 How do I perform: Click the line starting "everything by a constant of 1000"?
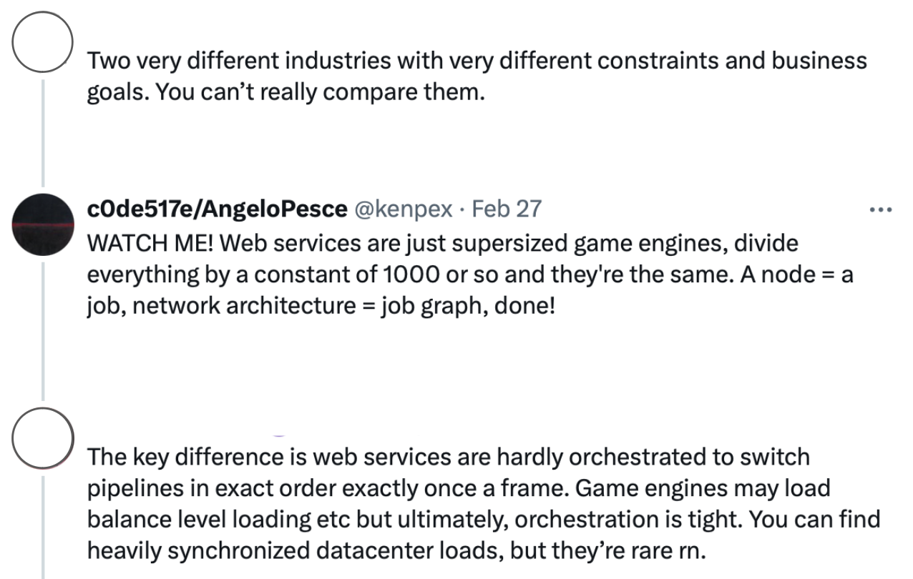click(x=469, y=274)
